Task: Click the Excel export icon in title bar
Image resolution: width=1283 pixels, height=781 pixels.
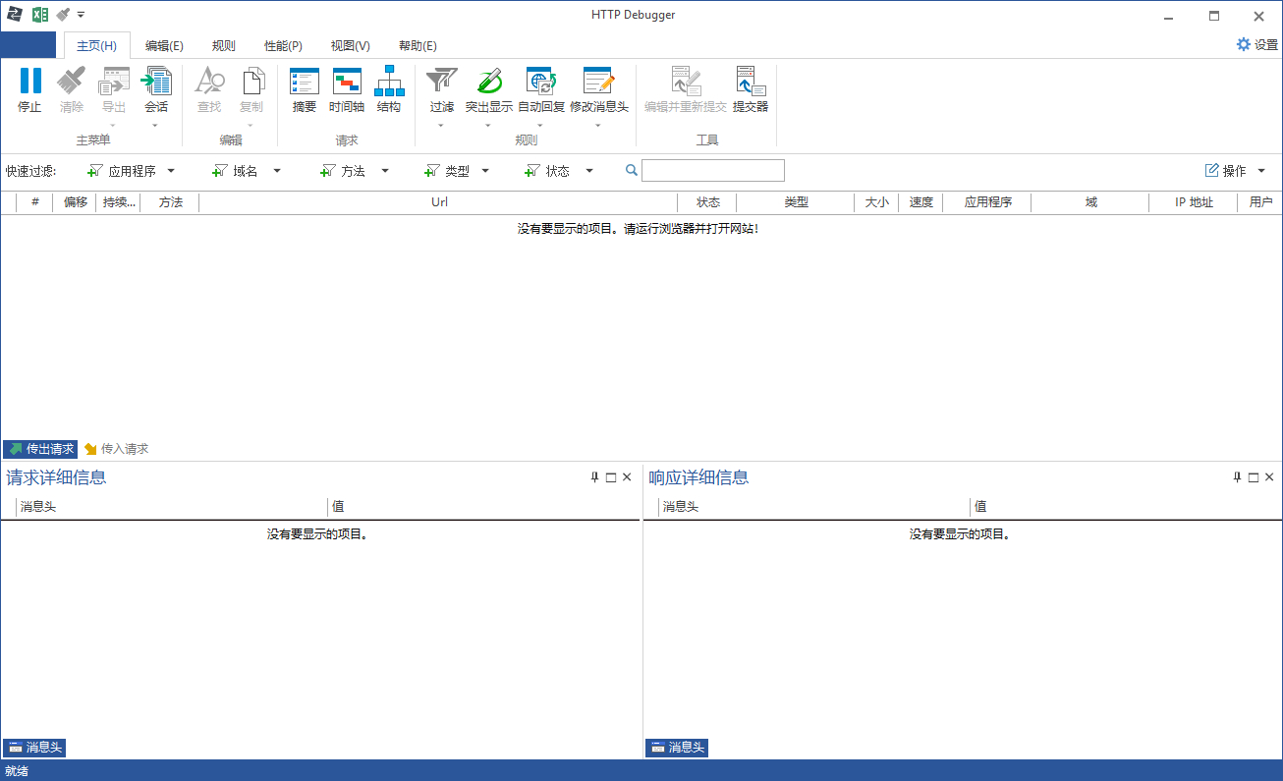Action: [40, 15]
